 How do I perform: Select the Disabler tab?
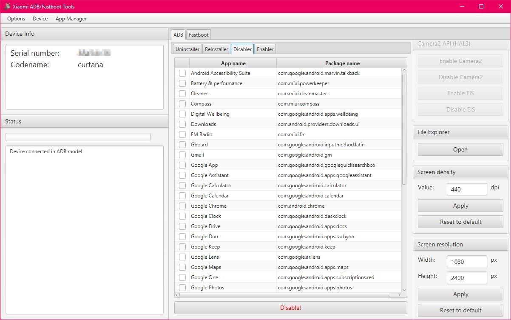(242, 49)
